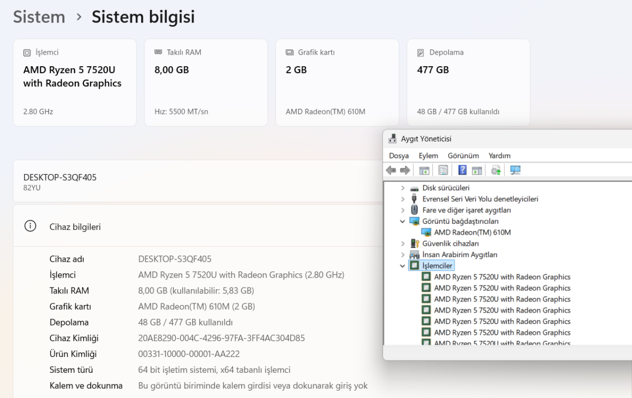Screen dimensions: 632x398
Task: Scan for hardware changes via monitor icon
Action: pos(515,170)
